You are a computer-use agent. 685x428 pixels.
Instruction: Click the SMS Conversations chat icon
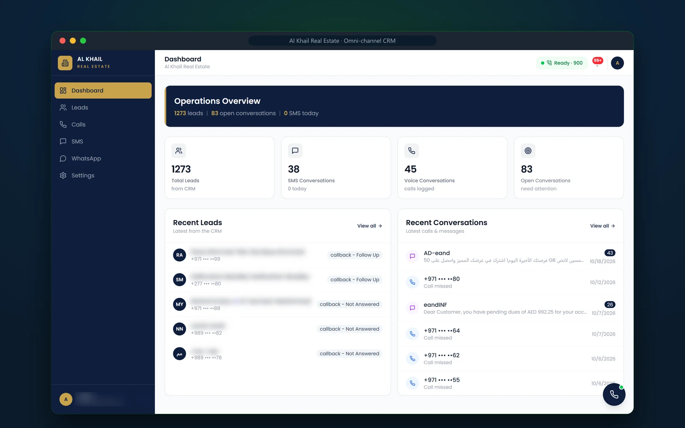[295, 151]
